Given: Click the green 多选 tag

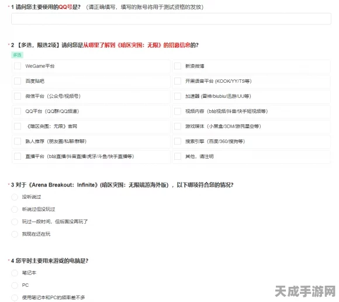Looking at the screenshot, I should pos(17,55).
